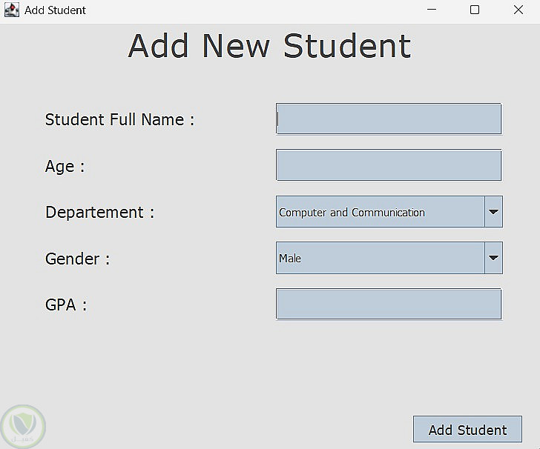Select the GPA input field
This screenshot has width=540, height=449.
click(x=389, y=305)
